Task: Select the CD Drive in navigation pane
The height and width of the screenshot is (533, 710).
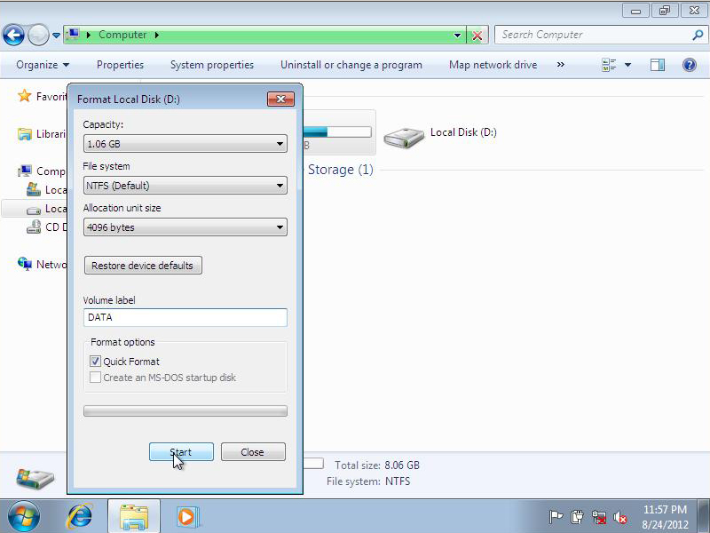Action: 47,227
